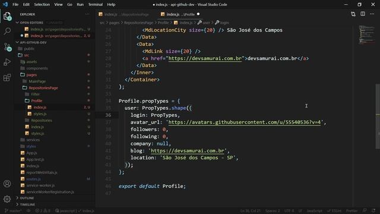Open the Search view in activity bar

tap(7, 31)
